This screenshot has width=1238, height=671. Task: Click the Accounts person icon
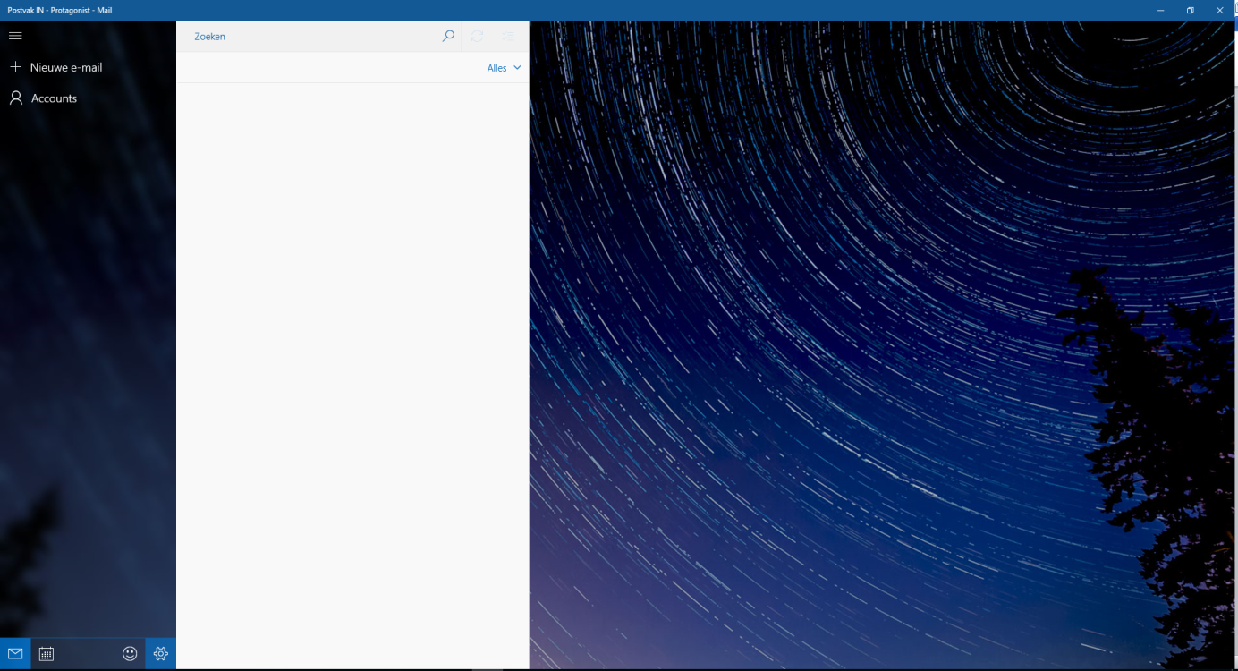point(16,98)
